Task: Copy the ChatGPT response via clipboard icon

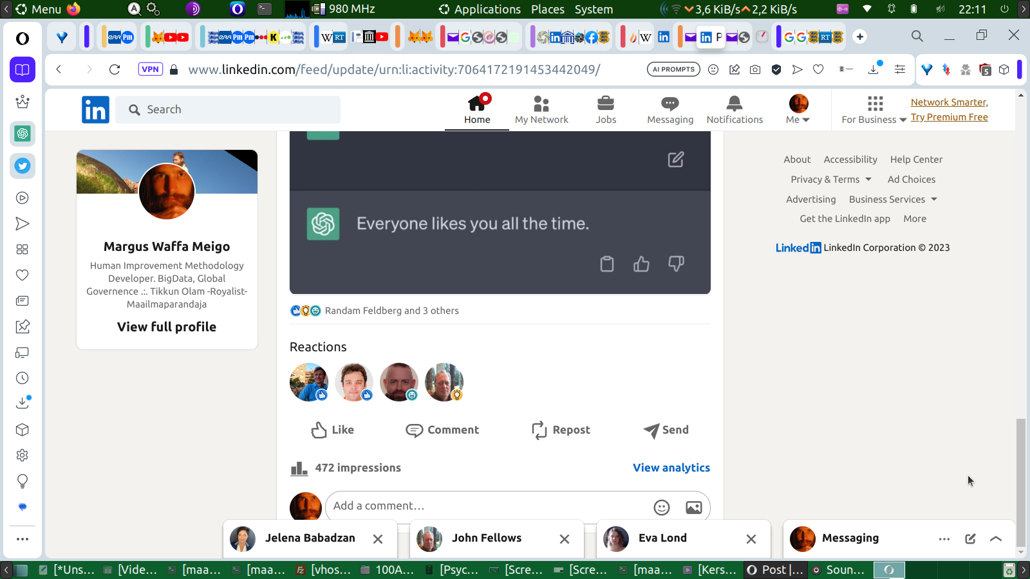Action: [606, 264]
